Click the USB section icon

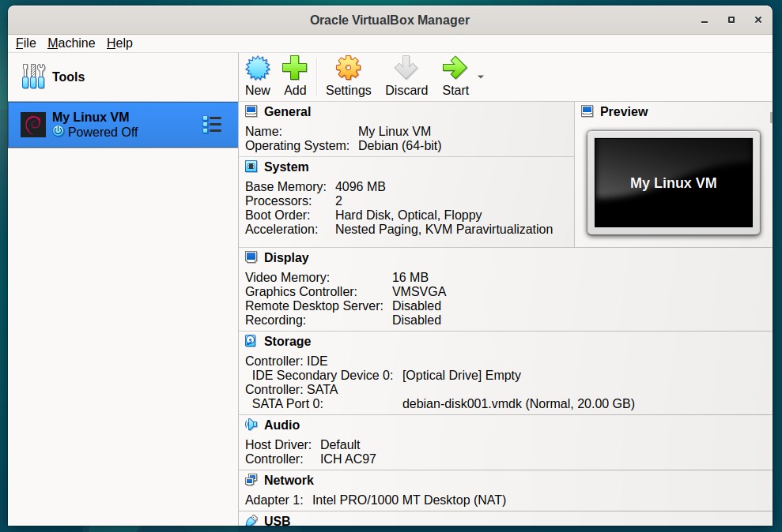click(251, 520)
